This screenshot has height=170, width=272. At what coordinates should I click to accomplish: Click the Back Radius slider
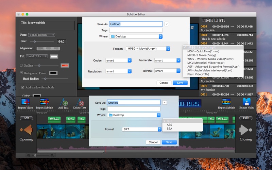(55, 79)
